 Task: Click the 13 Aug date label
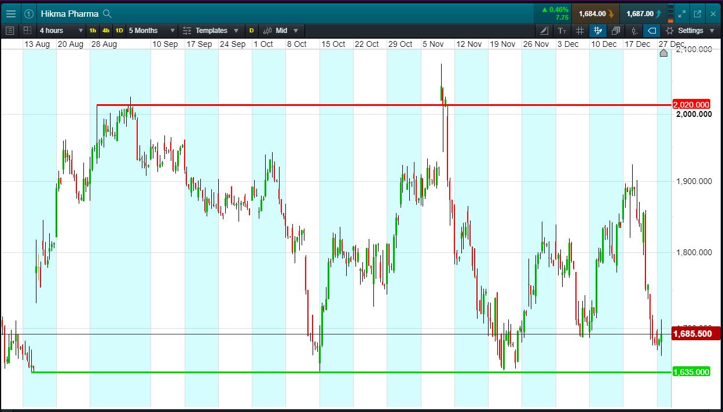coord(37,44)
